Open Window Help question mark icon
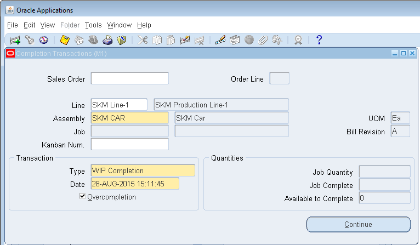 click(319, 40)
